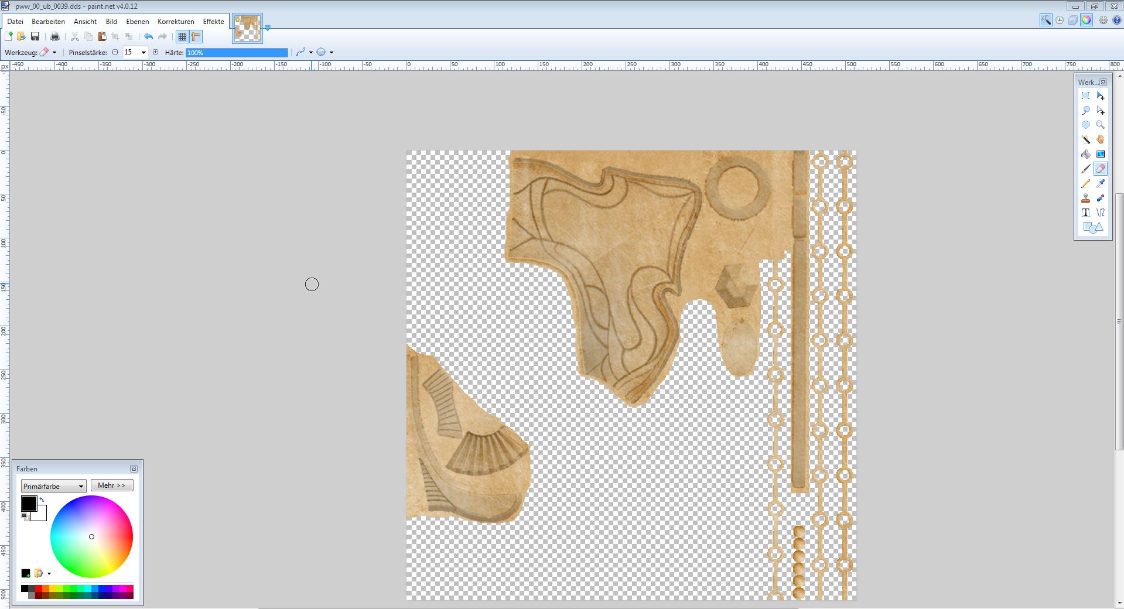Activate the Clone Stamp tool
The width and height of the screenshot is (1124, 609).
point(1085,198)
